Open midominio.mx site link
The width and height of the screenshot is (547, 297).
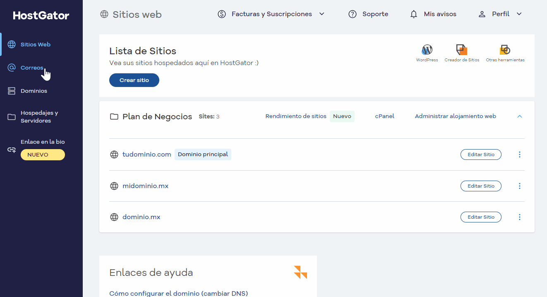pyautogui.click(x=146, y=186)
